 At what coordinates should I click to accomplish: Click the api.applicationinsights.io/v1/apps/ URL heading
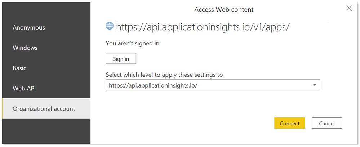click(x=203, y=27)
